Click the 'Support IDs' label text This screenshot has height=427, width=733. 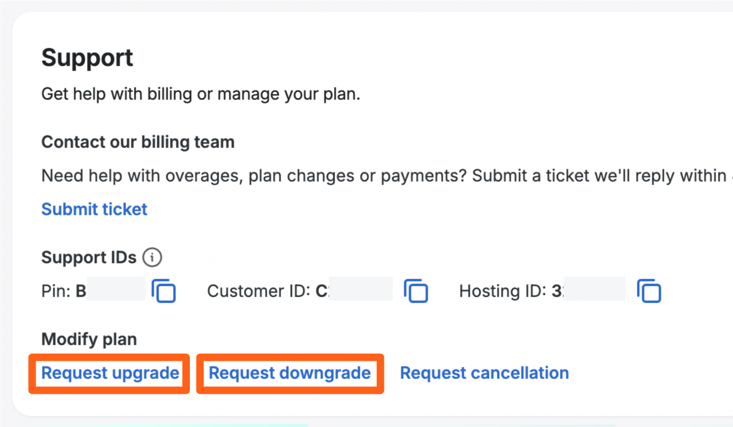[89, 257]
